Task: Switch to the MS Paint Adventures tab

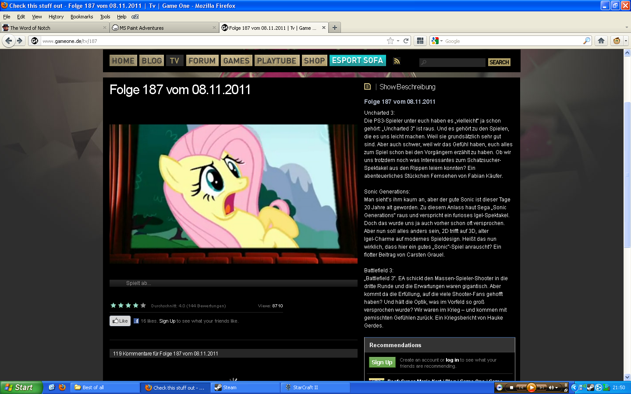Action: pyautogui.click(x=164, y=28)
